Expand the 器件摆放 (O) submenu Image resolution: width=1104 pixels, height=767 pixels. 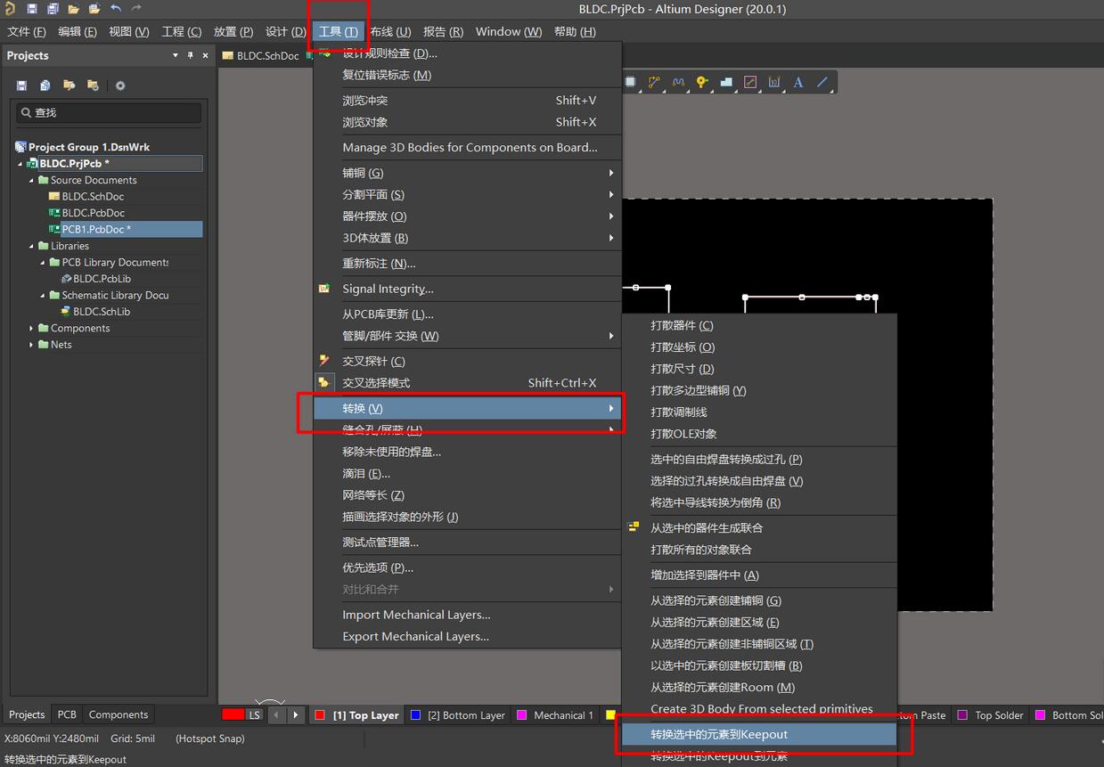[467, 216]
